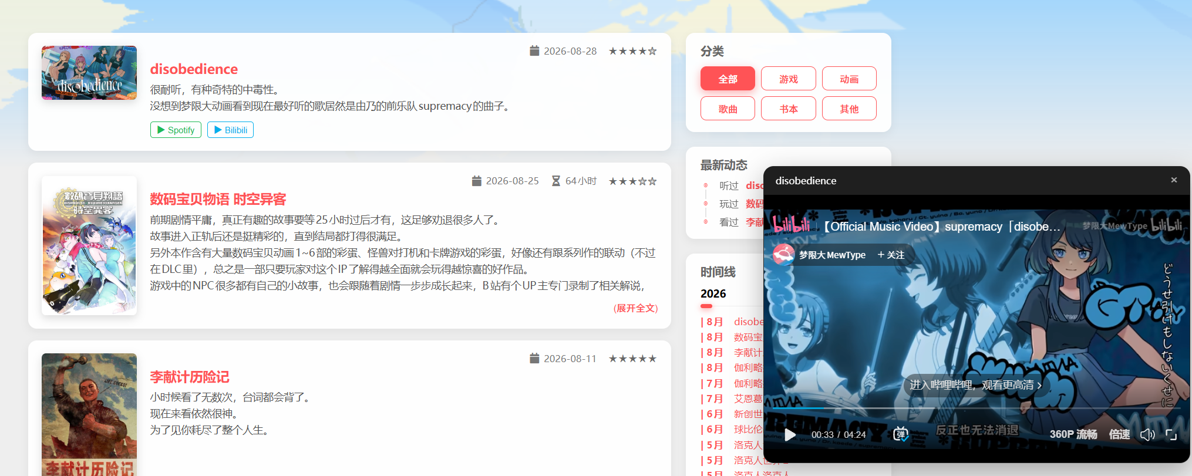Click the 进入哔哩哔哩，观看更高清 banner
Image resolution: width=1192 pixels, height=476 pixels.
pos(975,385)
